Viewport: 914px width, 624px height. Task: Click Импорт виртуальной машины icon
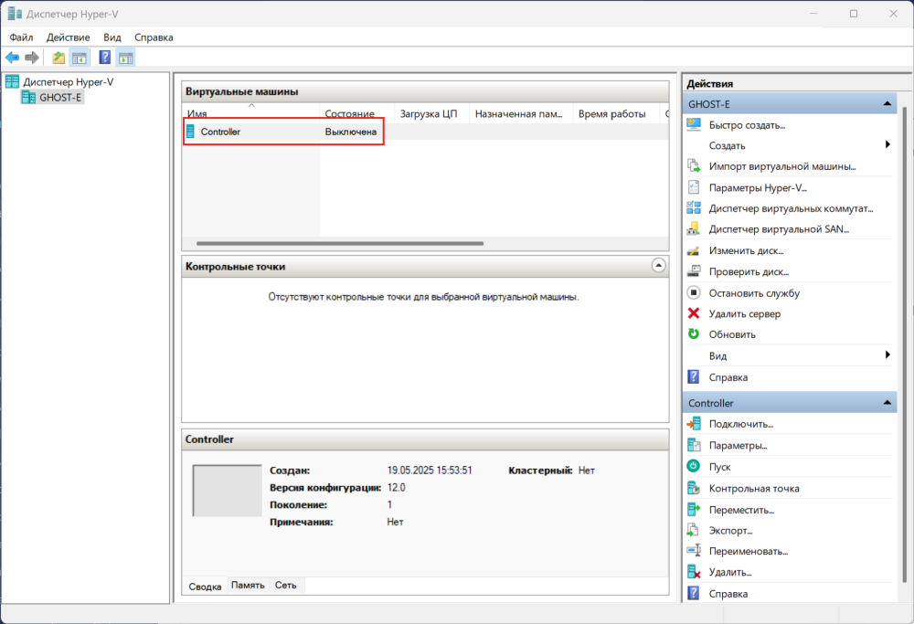pos(694,166)
